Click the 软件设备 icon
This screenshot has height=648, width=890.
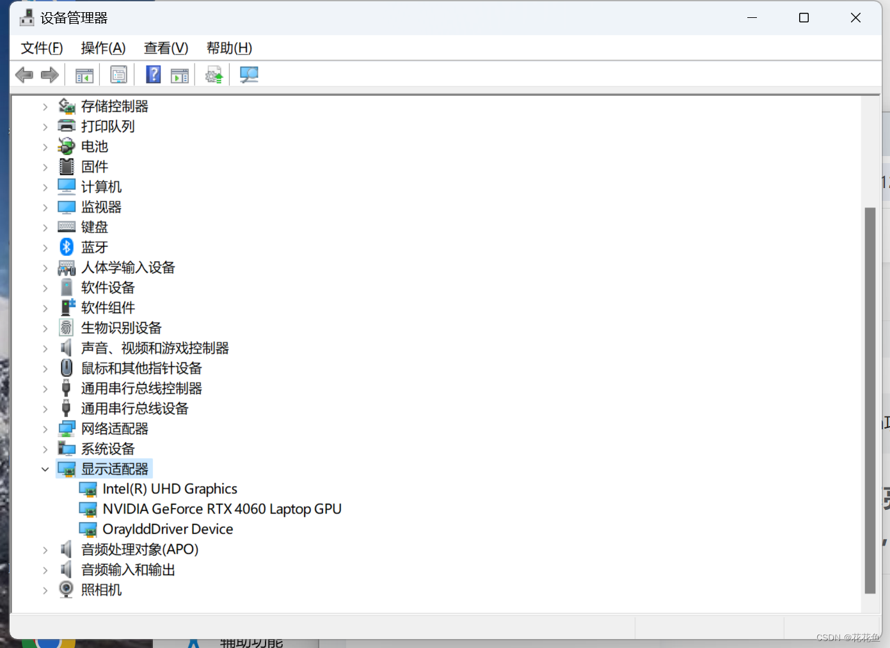pyautogui.click(x=67, y=287)
